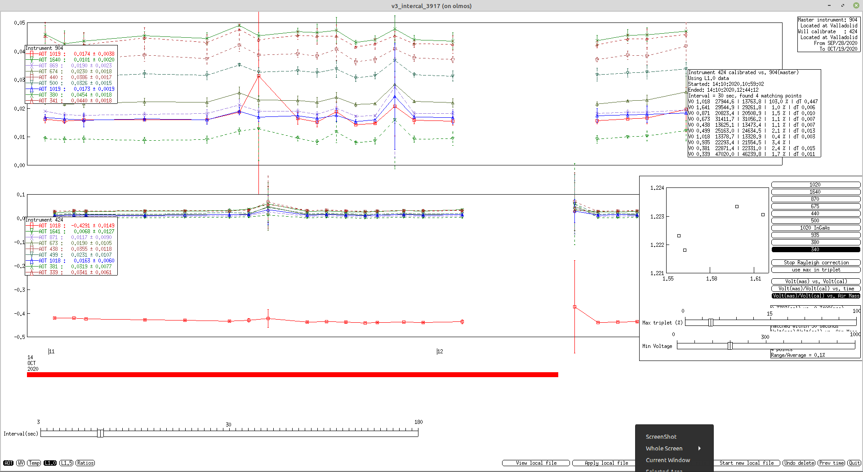Minimize the v3_intercal_3917 window

click(x=829, y=5)
